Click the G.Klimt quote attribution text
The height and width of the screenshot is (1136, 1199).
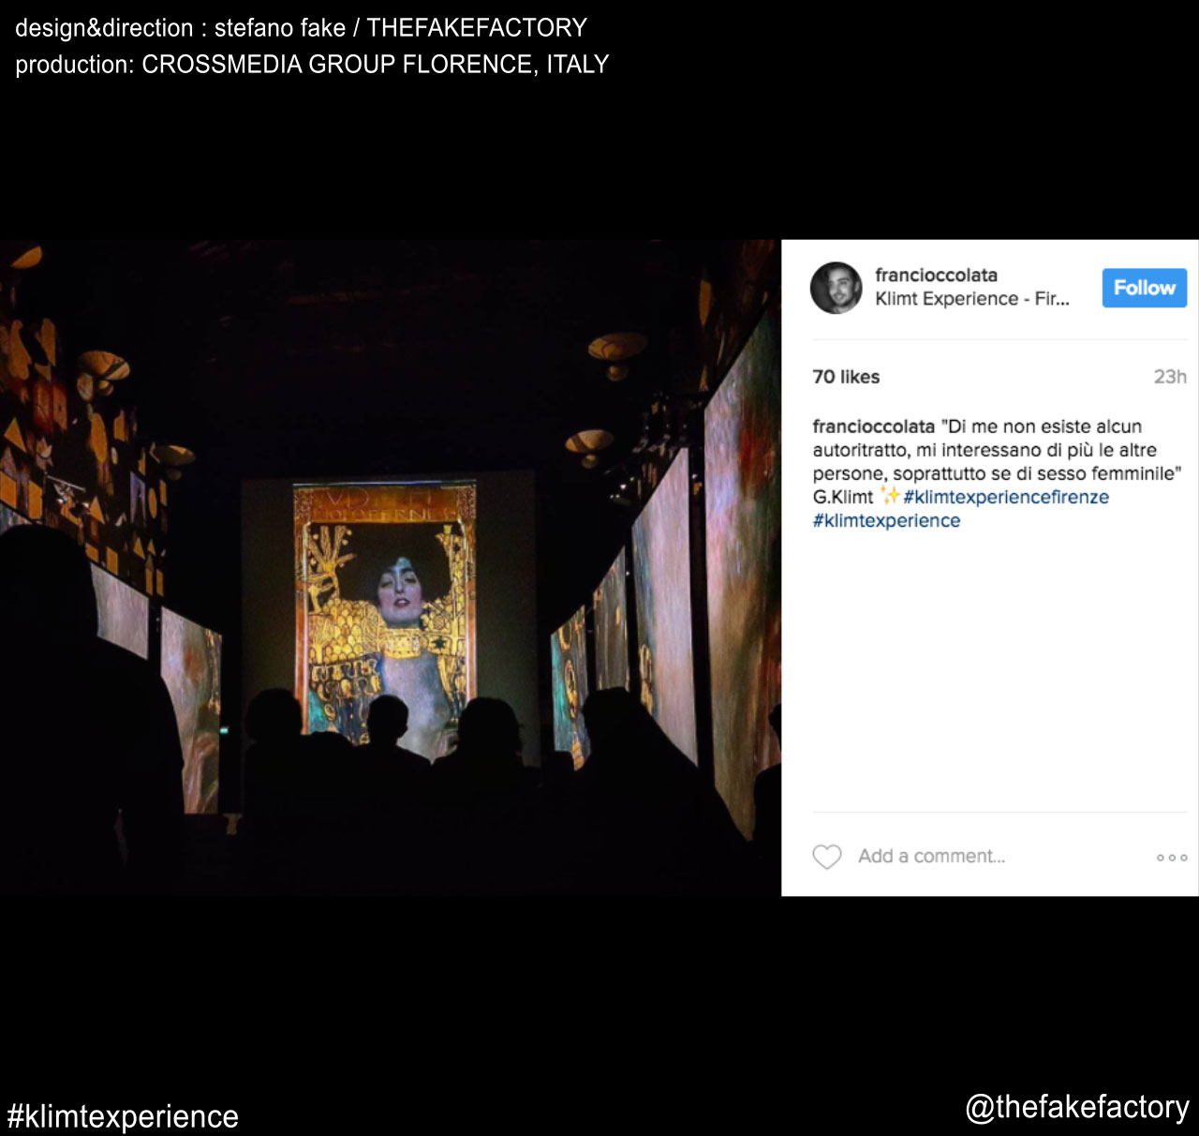click(842, 498)
